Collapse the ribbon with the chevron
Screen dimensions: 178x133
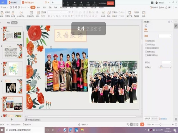tap(176, 7)
